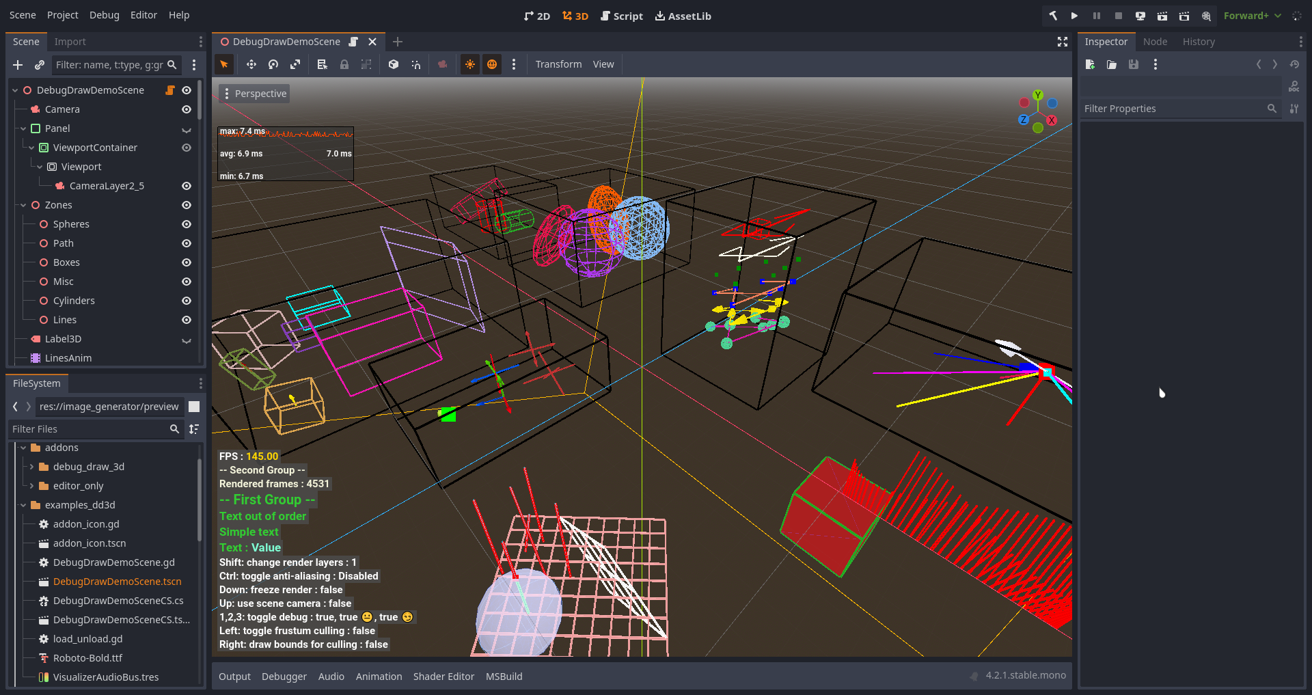The height and width of the screenshot is (695, 1312).
Task: Open the Perspective view menu button
Action: [254, 94]
